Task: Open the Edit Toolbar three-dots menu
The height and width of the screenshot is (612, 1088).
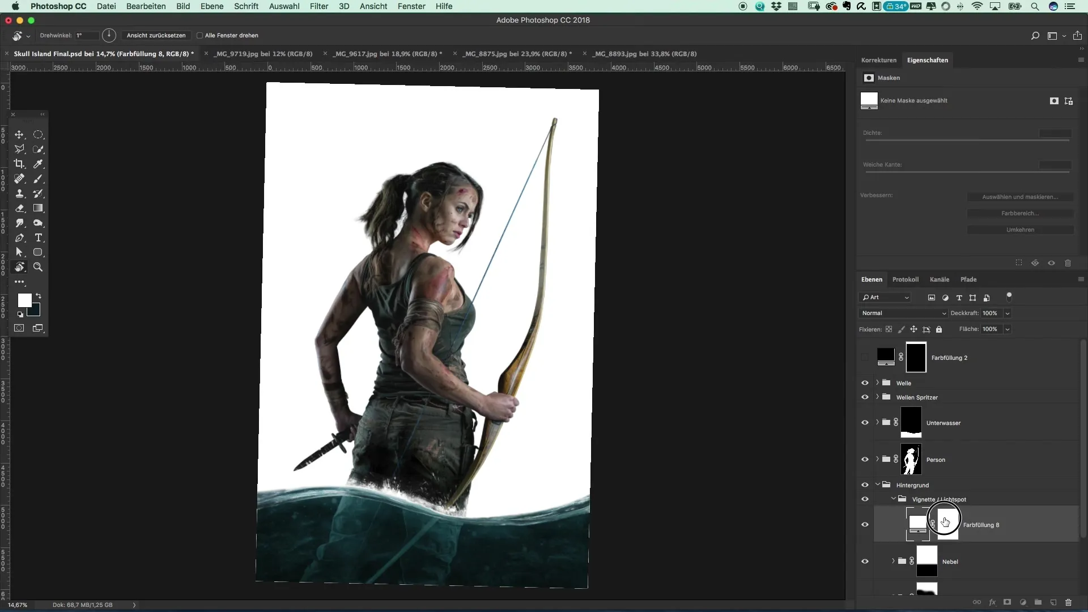Action: click(19, 282)
